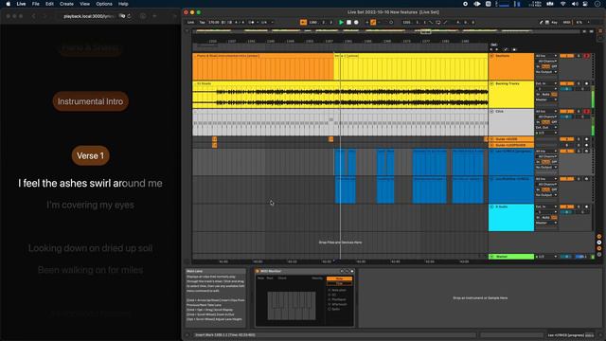This screenshot has width=606, height=341.
Task: Toggle the Mixer section show button
Action: (x=599, y=248)
